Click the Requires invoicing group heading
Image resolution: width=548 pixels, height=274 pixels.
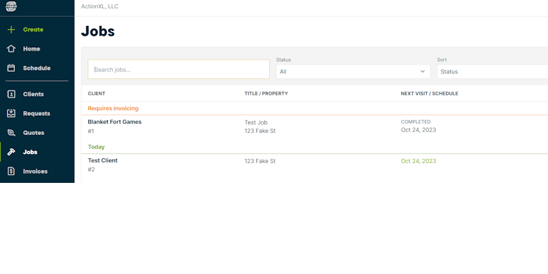[x=113, y=108]
